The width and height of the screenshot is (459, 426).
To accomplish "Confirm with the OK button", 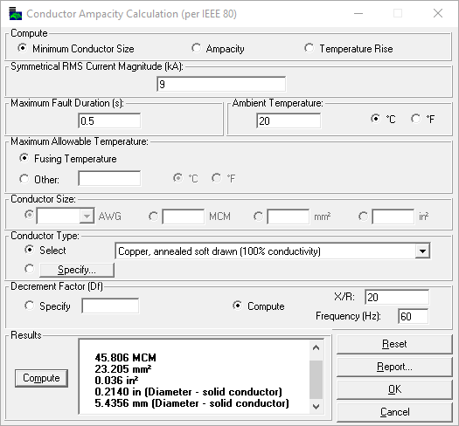I will pos(394,389).
